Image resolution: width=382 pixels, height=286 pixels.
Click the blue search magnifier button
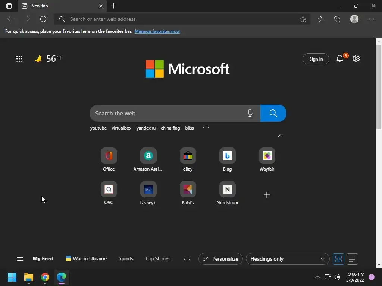273,113
